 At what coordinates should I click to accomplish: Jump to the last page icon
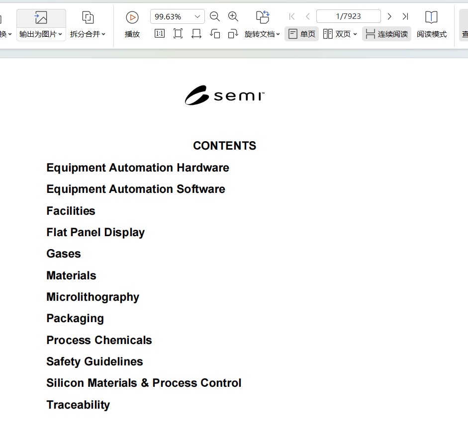tap(405, 16)
